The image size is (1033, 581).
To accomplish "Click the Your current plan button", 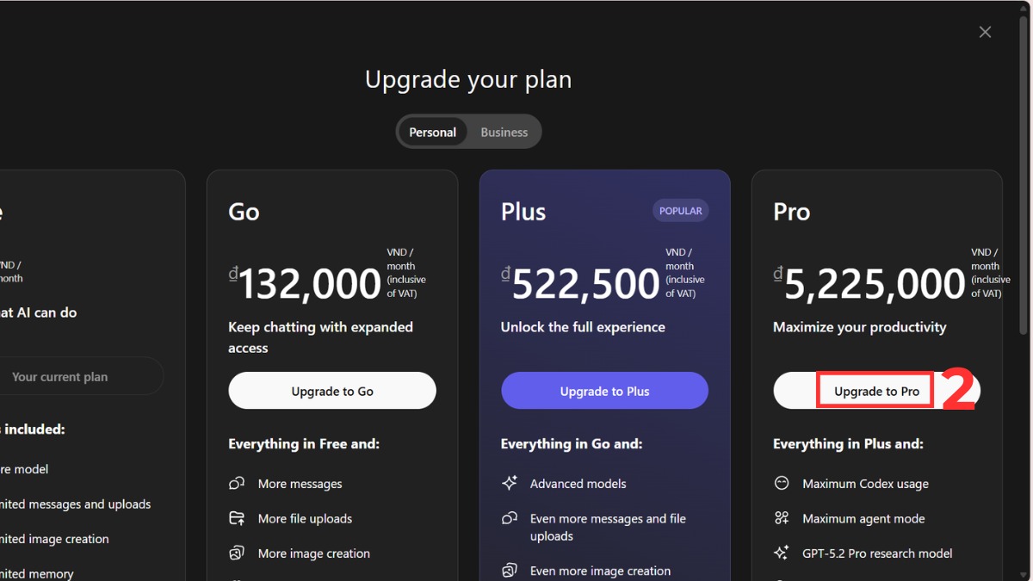I will [x=60, y=377].
